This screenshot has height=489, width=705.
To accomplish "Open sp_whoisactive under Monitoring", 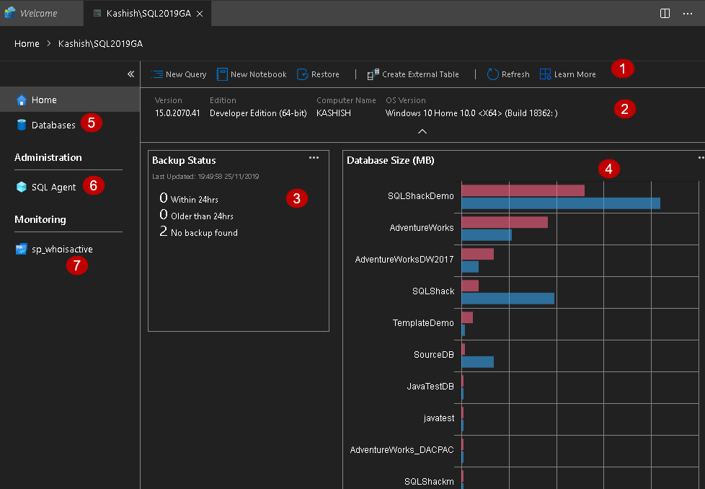I will click(62, 249).
